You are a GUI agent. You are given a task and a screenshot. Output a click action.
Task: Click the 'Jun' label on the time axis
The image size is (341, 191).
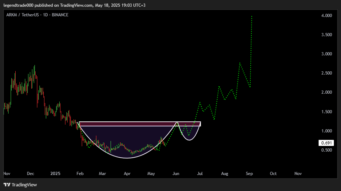point(176,173)
